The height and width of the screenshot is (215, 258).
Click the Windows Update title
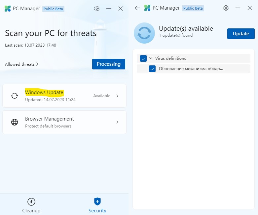pos(44,92)
